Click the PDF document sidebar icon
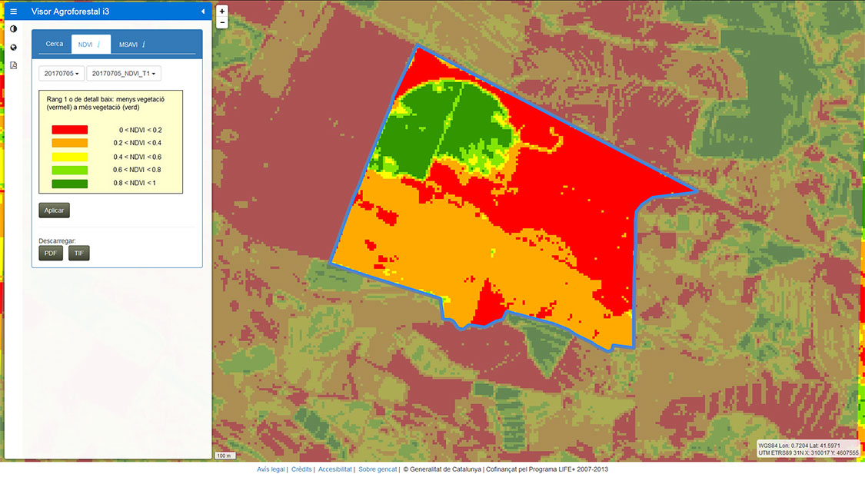The image size is (865, 484). pos(14,65)
